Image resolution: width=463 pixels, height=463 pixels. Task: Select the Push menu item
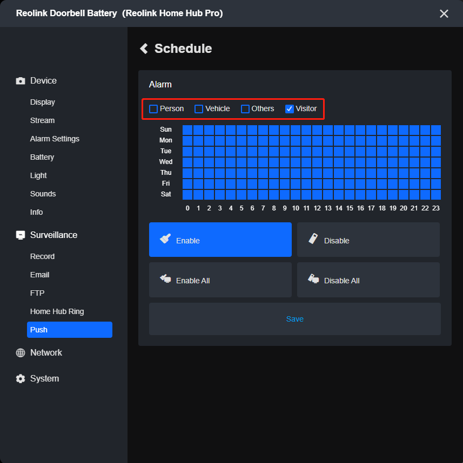70,330
